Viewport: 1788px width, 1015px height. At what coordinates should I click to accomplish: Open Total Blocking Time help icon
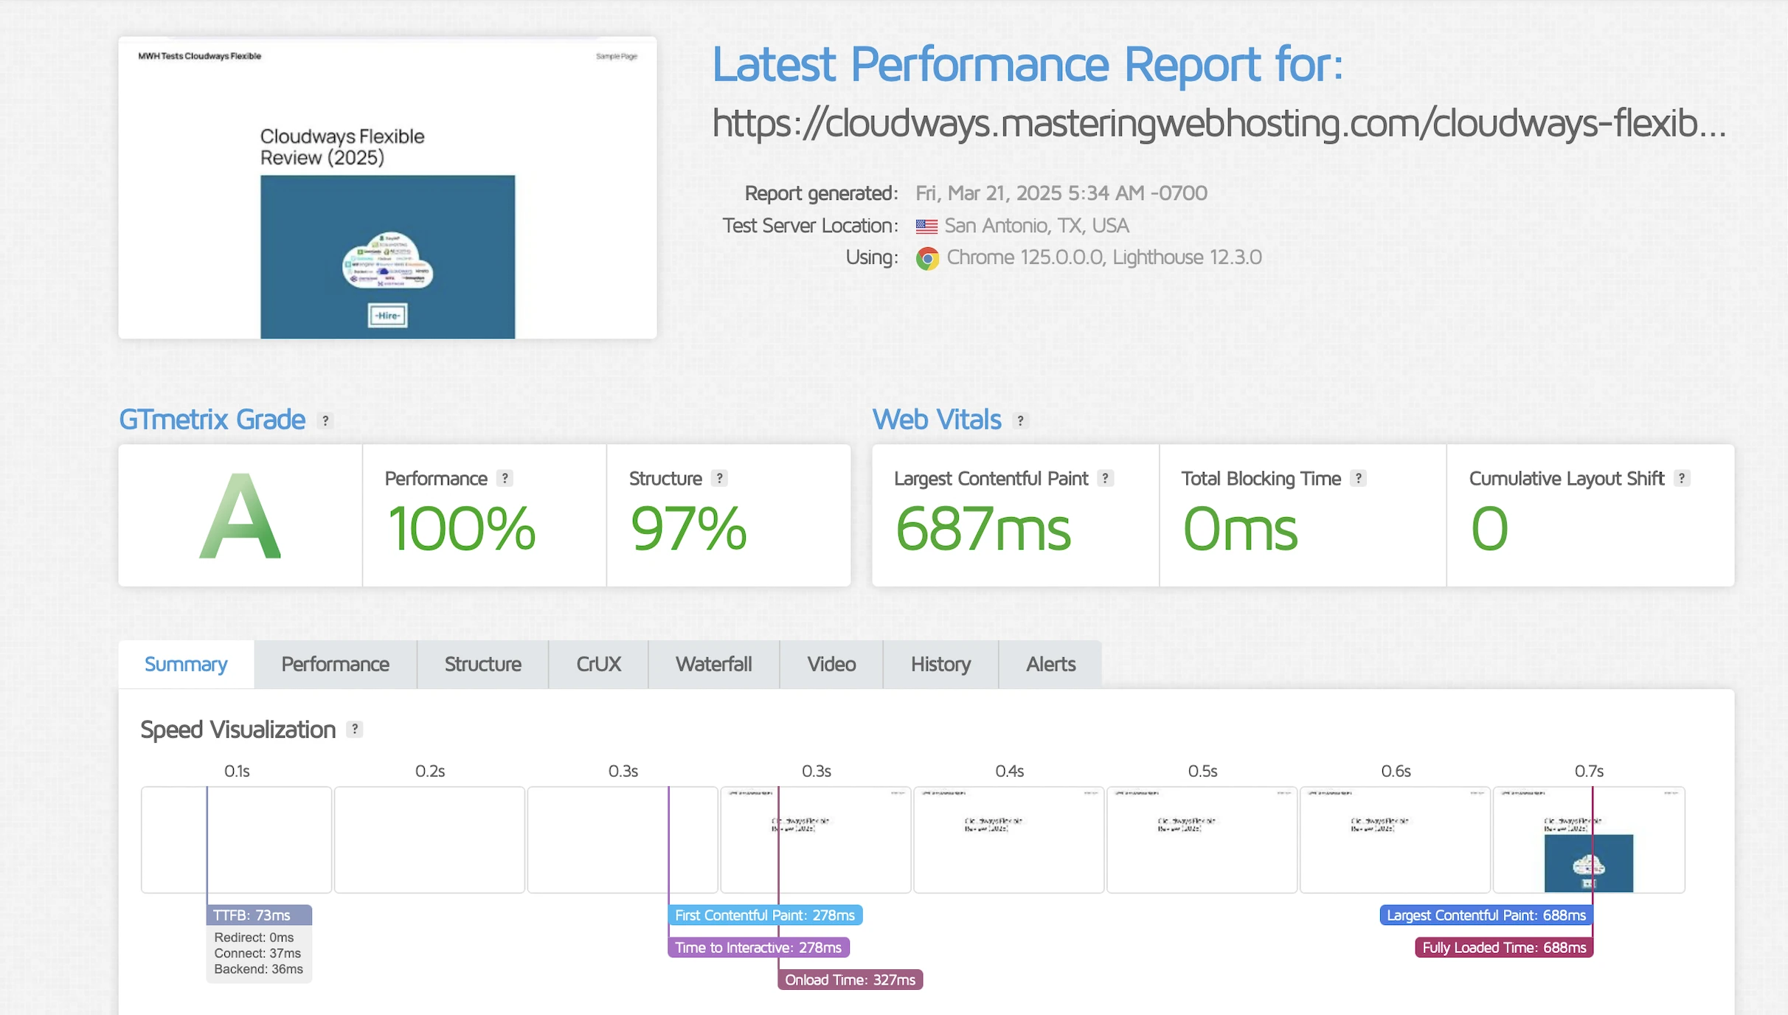tap(1358, 478)
